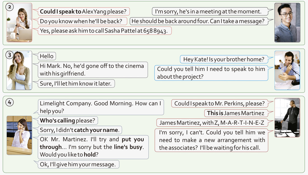Click the circled number 4 marker
Image resolution: width=308 pixels, height=175 pixels.
click(x=10, y=102)
